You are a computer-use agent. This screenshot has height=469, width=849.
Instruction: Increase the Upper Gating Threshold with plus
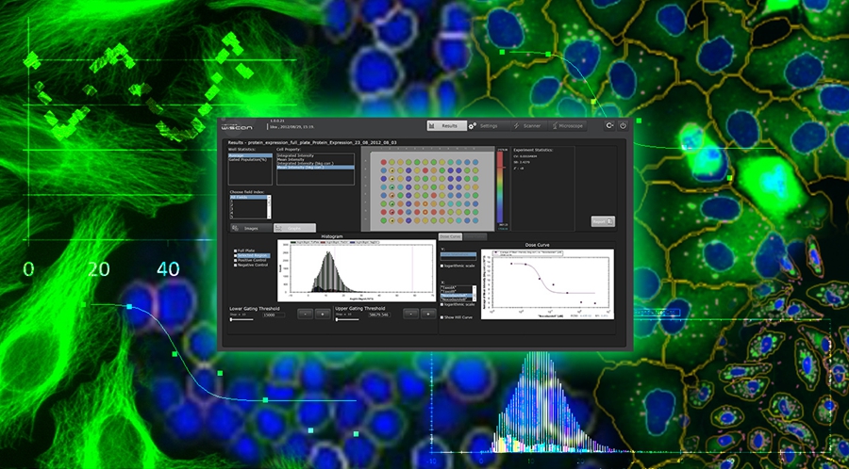428,314
